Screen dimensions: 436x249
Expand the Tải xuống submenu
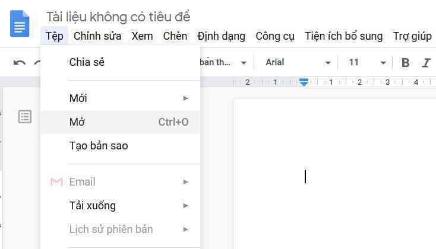120,206
